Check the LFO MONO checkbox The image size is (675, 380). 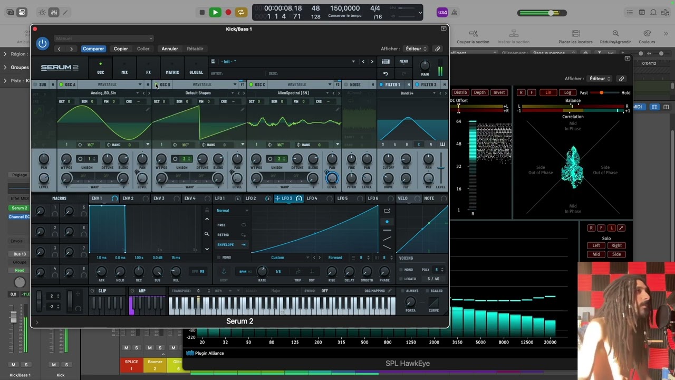point(219,258)
